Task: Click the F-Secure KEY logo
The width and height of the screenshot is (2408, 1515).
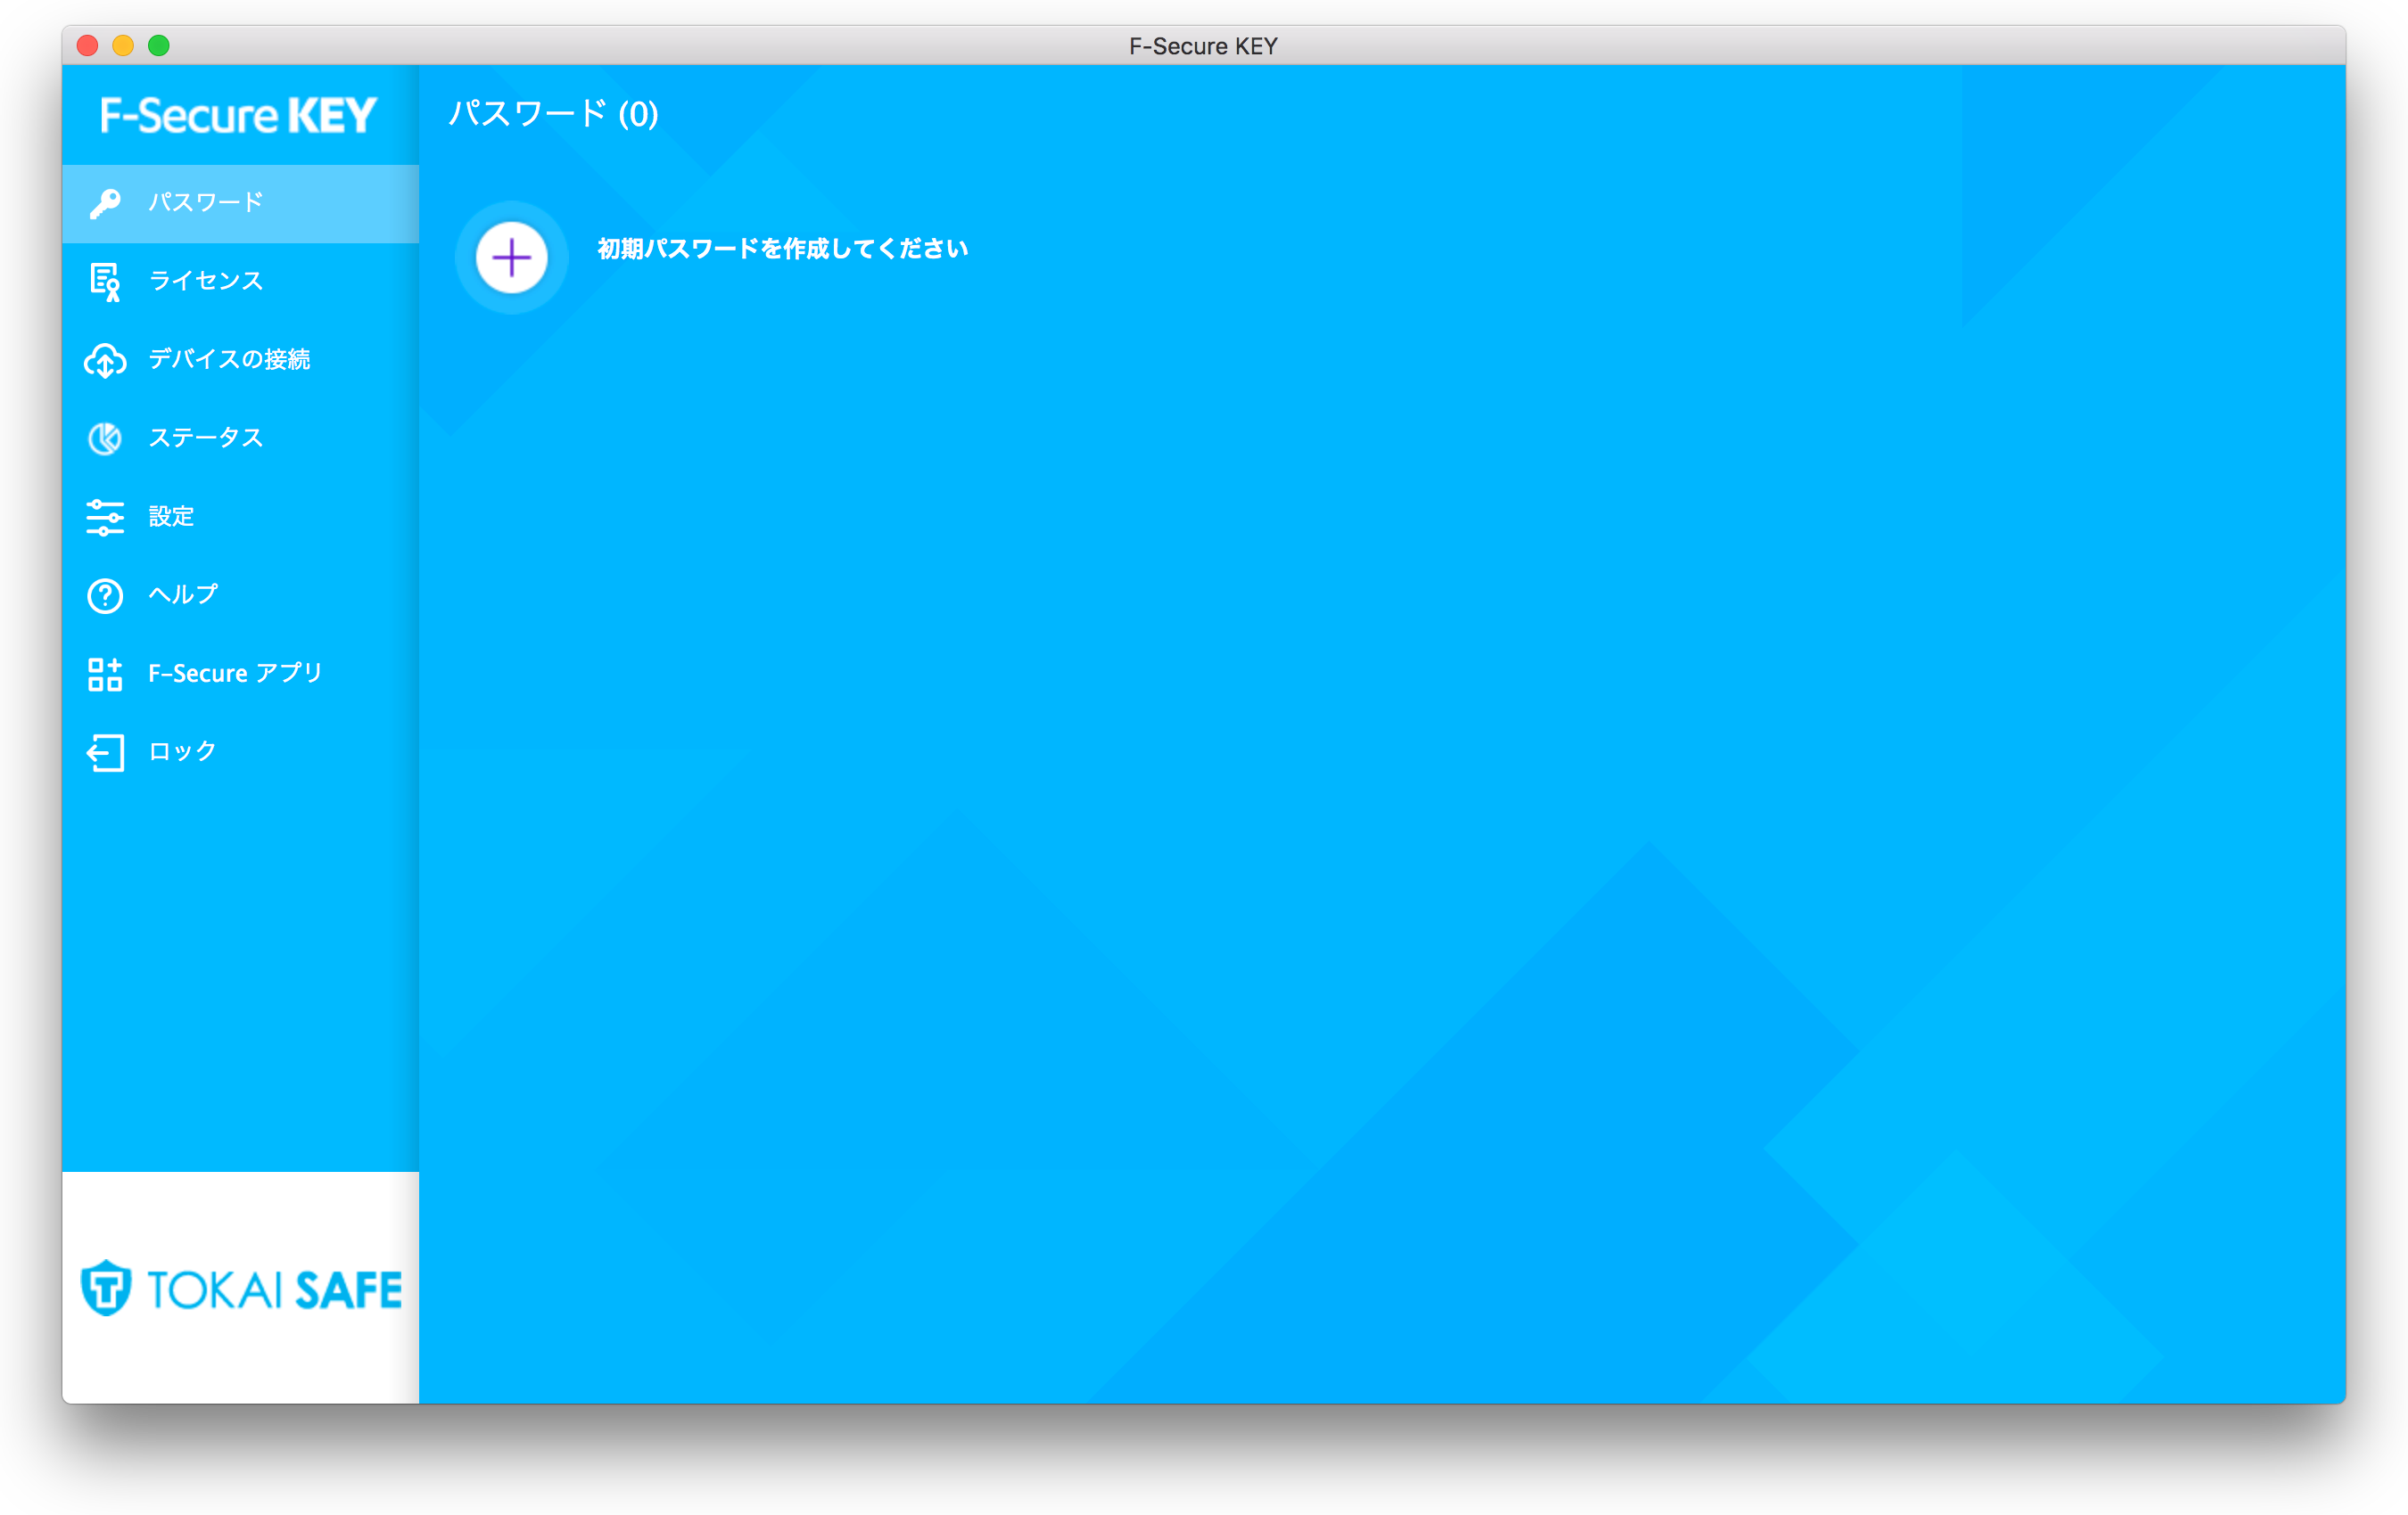Action: tap(238, 116)
